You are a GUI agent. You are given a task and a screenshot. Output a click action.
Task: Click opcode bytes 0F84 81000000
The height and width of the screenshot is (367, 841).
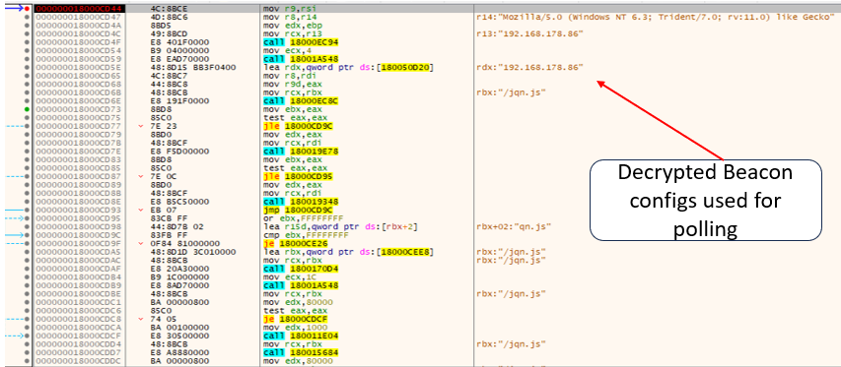(x=184, y=243)
